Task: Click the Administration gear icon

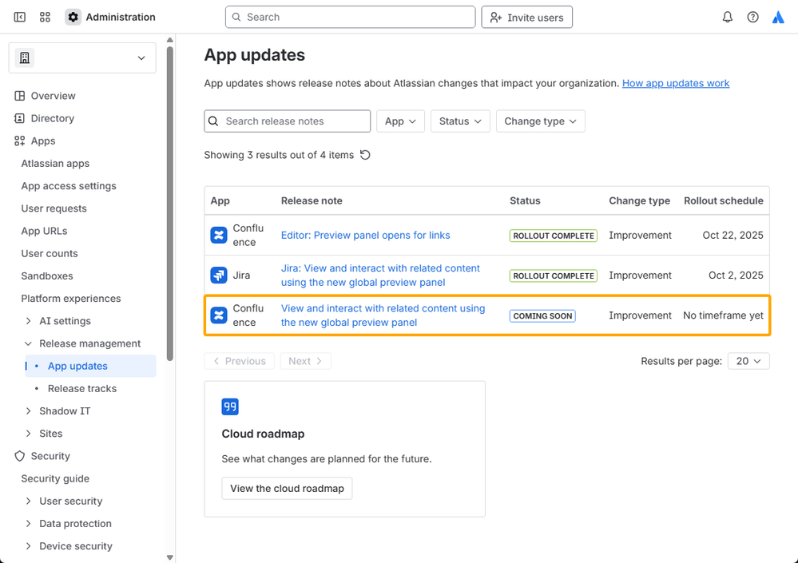Action: [x=73, y=17]
